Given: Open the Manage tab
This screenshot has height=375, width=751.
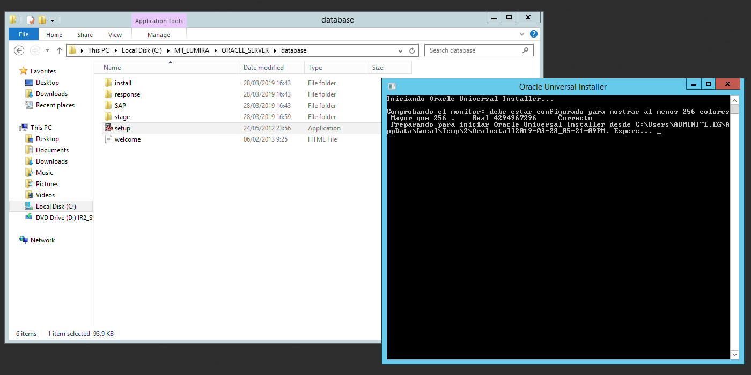Looking at the screenshot, I should pyautogui.click(x=159, y=35).
